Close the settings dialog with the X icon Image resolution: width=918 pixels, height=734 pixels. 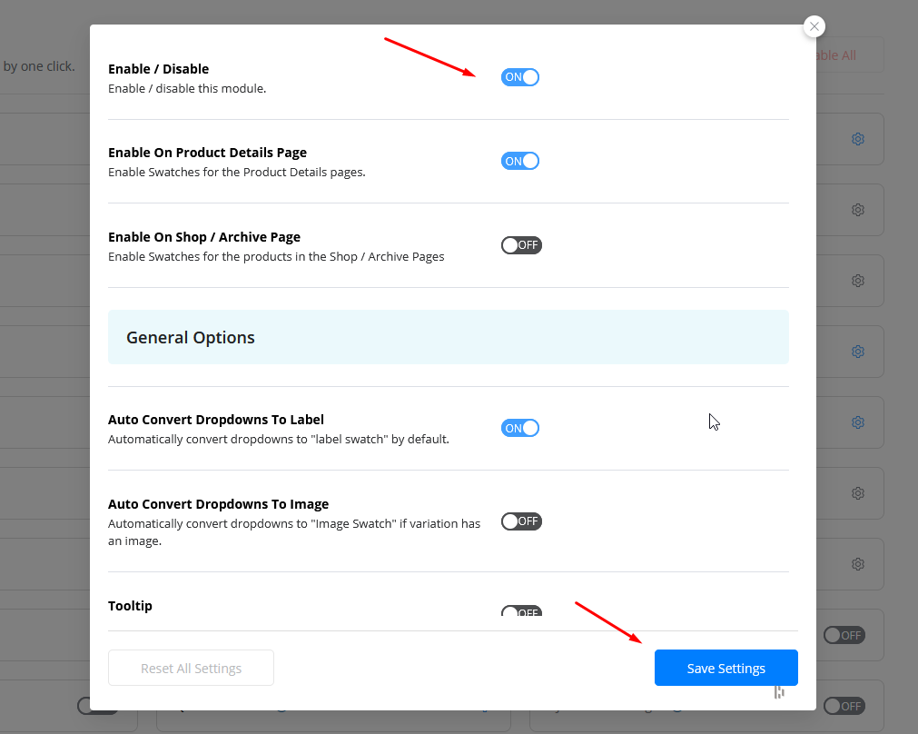click(x=814, y=26)
